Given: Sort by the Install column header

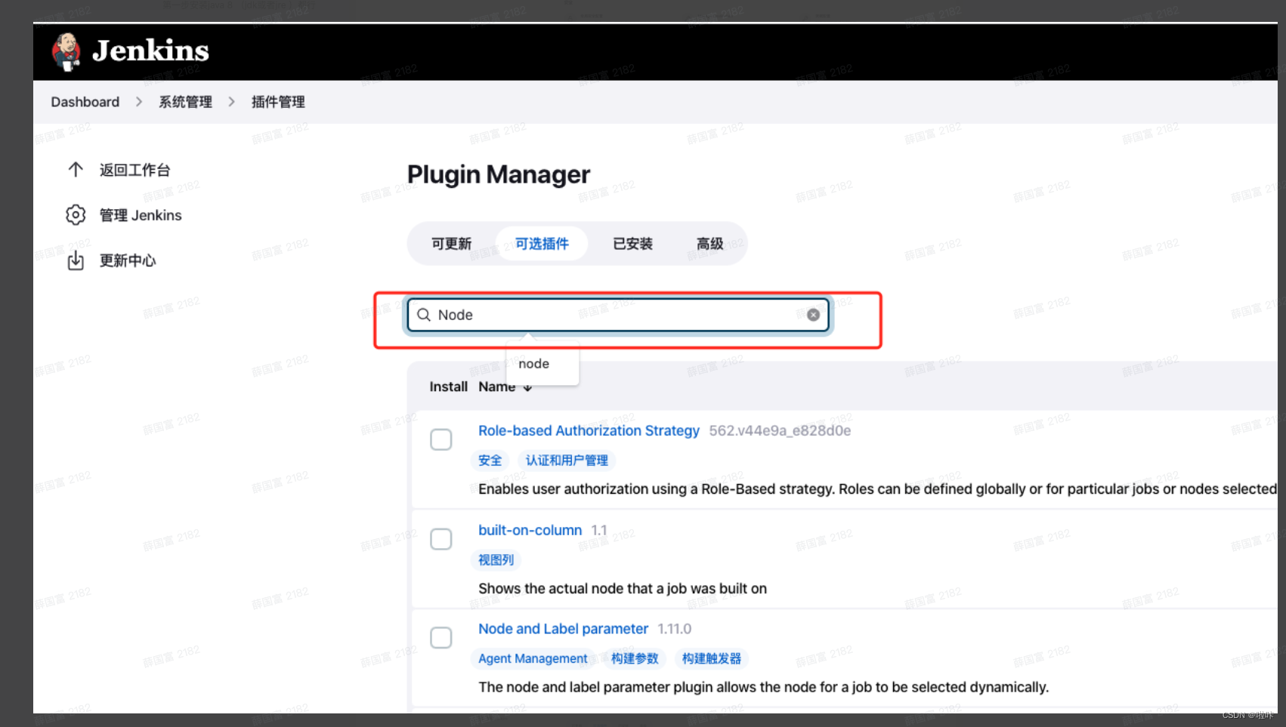Looking at the screenshot, I should point(449,387).
